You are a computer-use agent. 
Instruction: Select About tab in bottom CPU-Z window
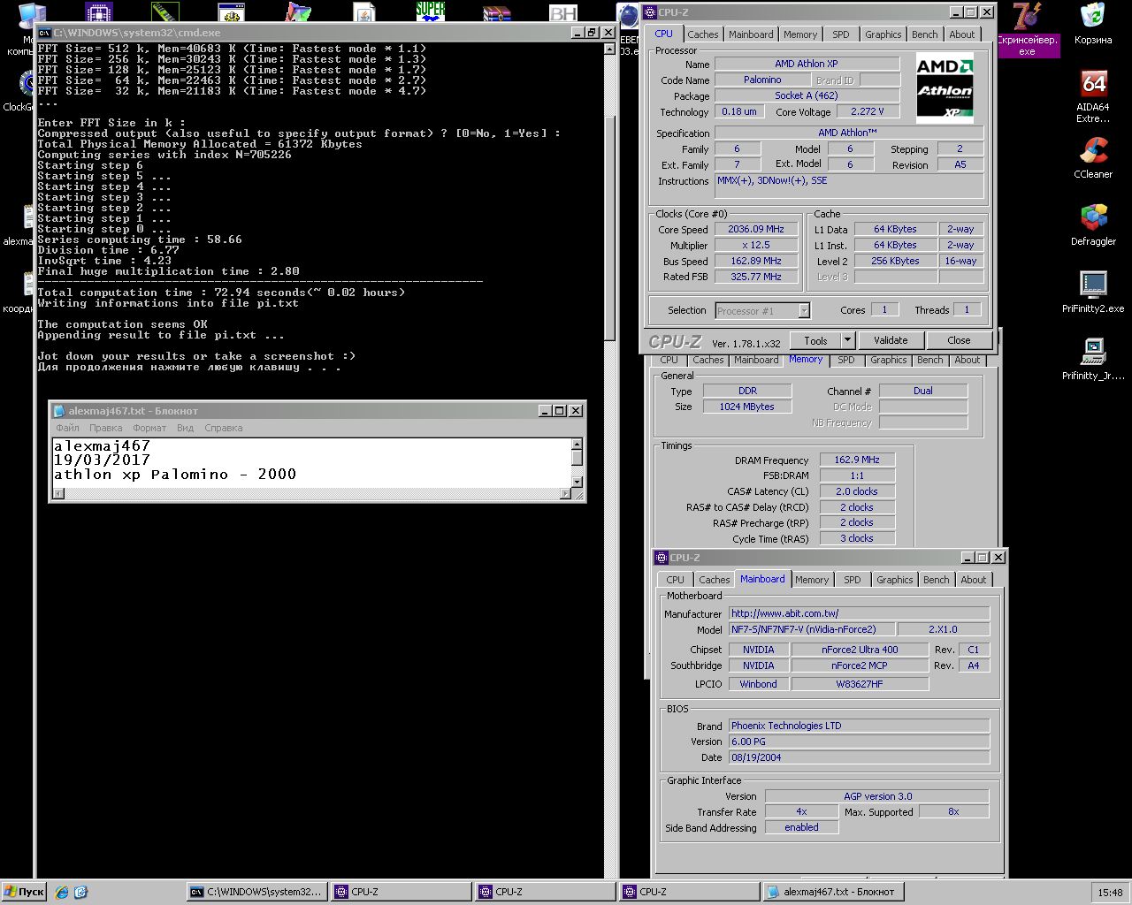pyautogui.click(x=974, y=580)
